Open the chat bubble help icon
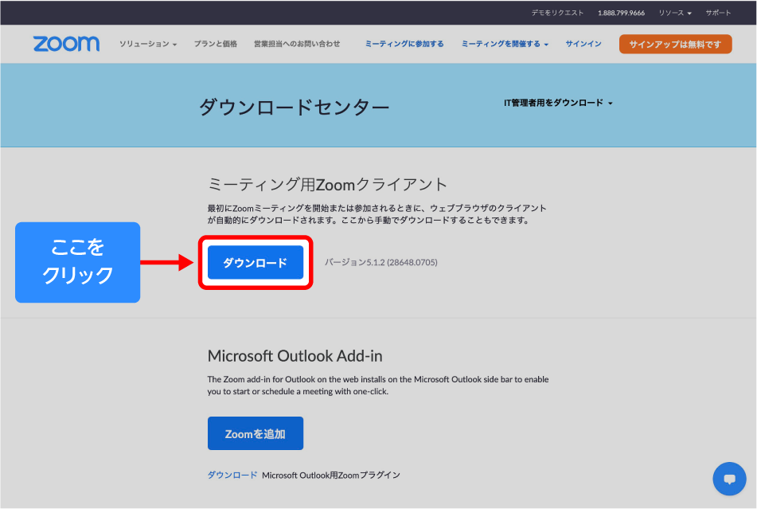 tap(729, 479)
